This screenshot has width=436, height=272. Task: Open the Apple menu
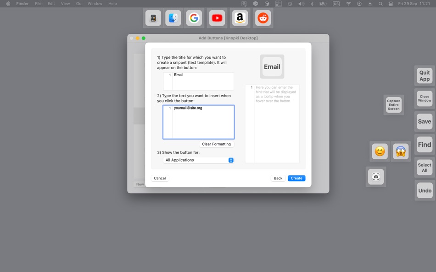(x=8, y=4)
